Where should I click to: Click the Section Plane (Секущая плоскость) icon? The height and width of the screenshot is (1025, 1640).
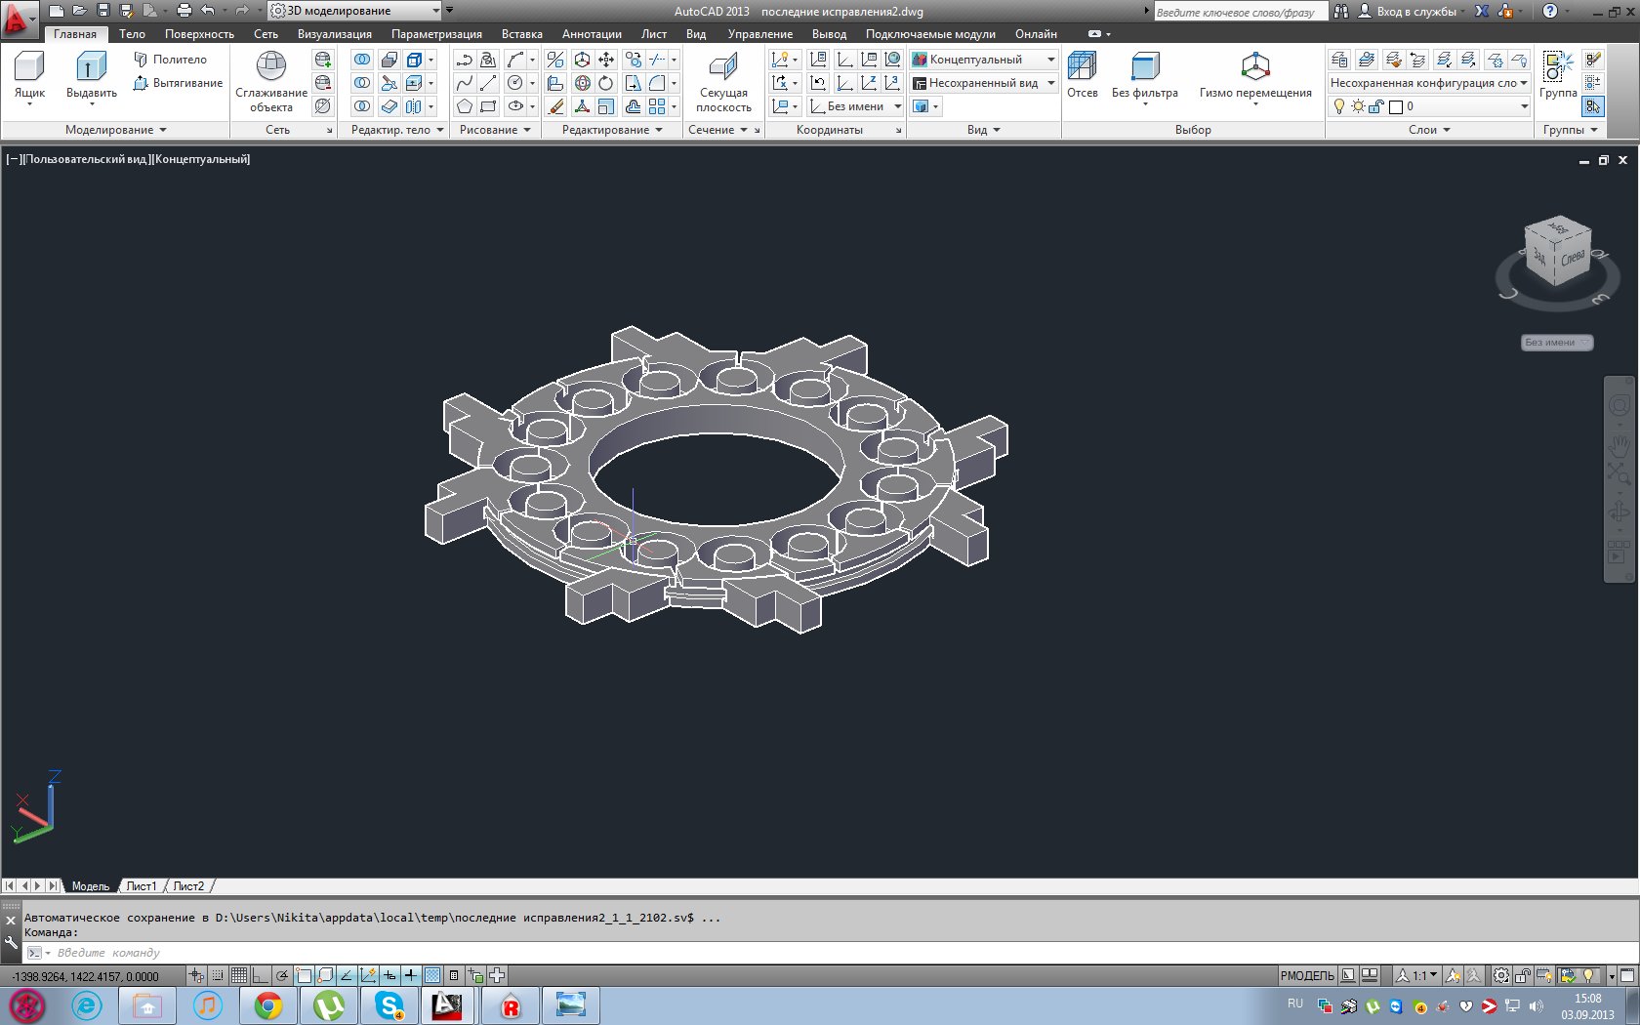[x=723, y=68]
